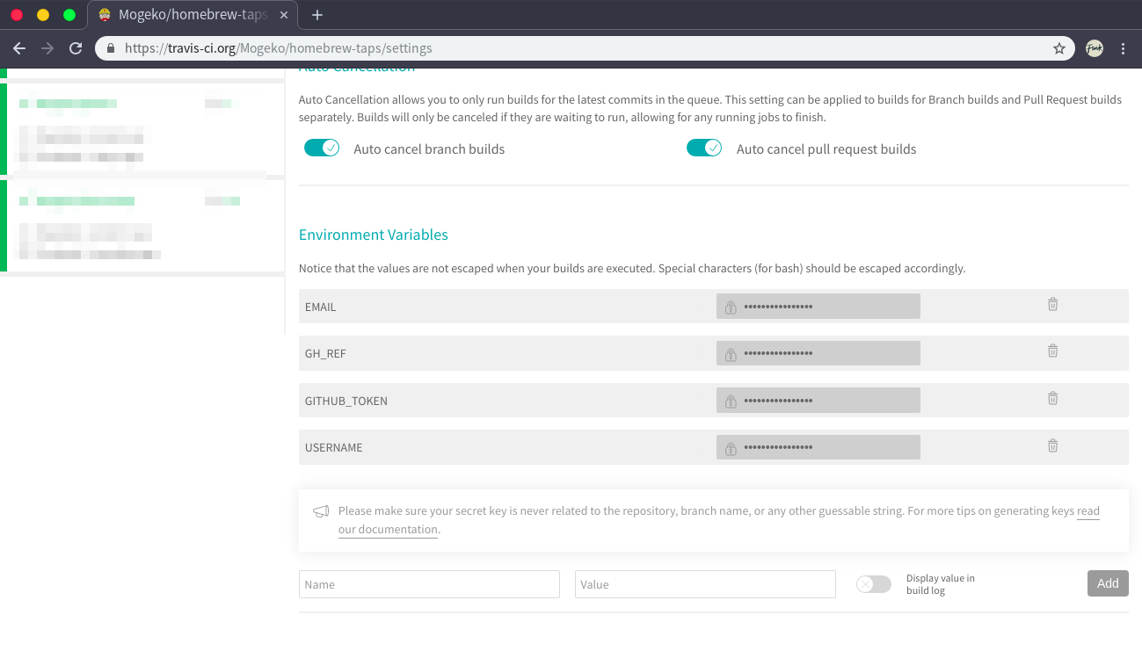Viewport: 1142px width, 651px height.
Task: Focus the variable Name field
Action: [429, 584]
